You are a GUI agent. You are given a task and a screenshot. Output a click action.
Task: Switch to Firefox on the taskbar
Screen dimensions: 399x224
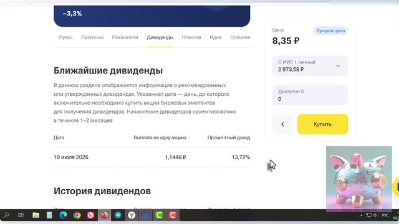point(104,215)
